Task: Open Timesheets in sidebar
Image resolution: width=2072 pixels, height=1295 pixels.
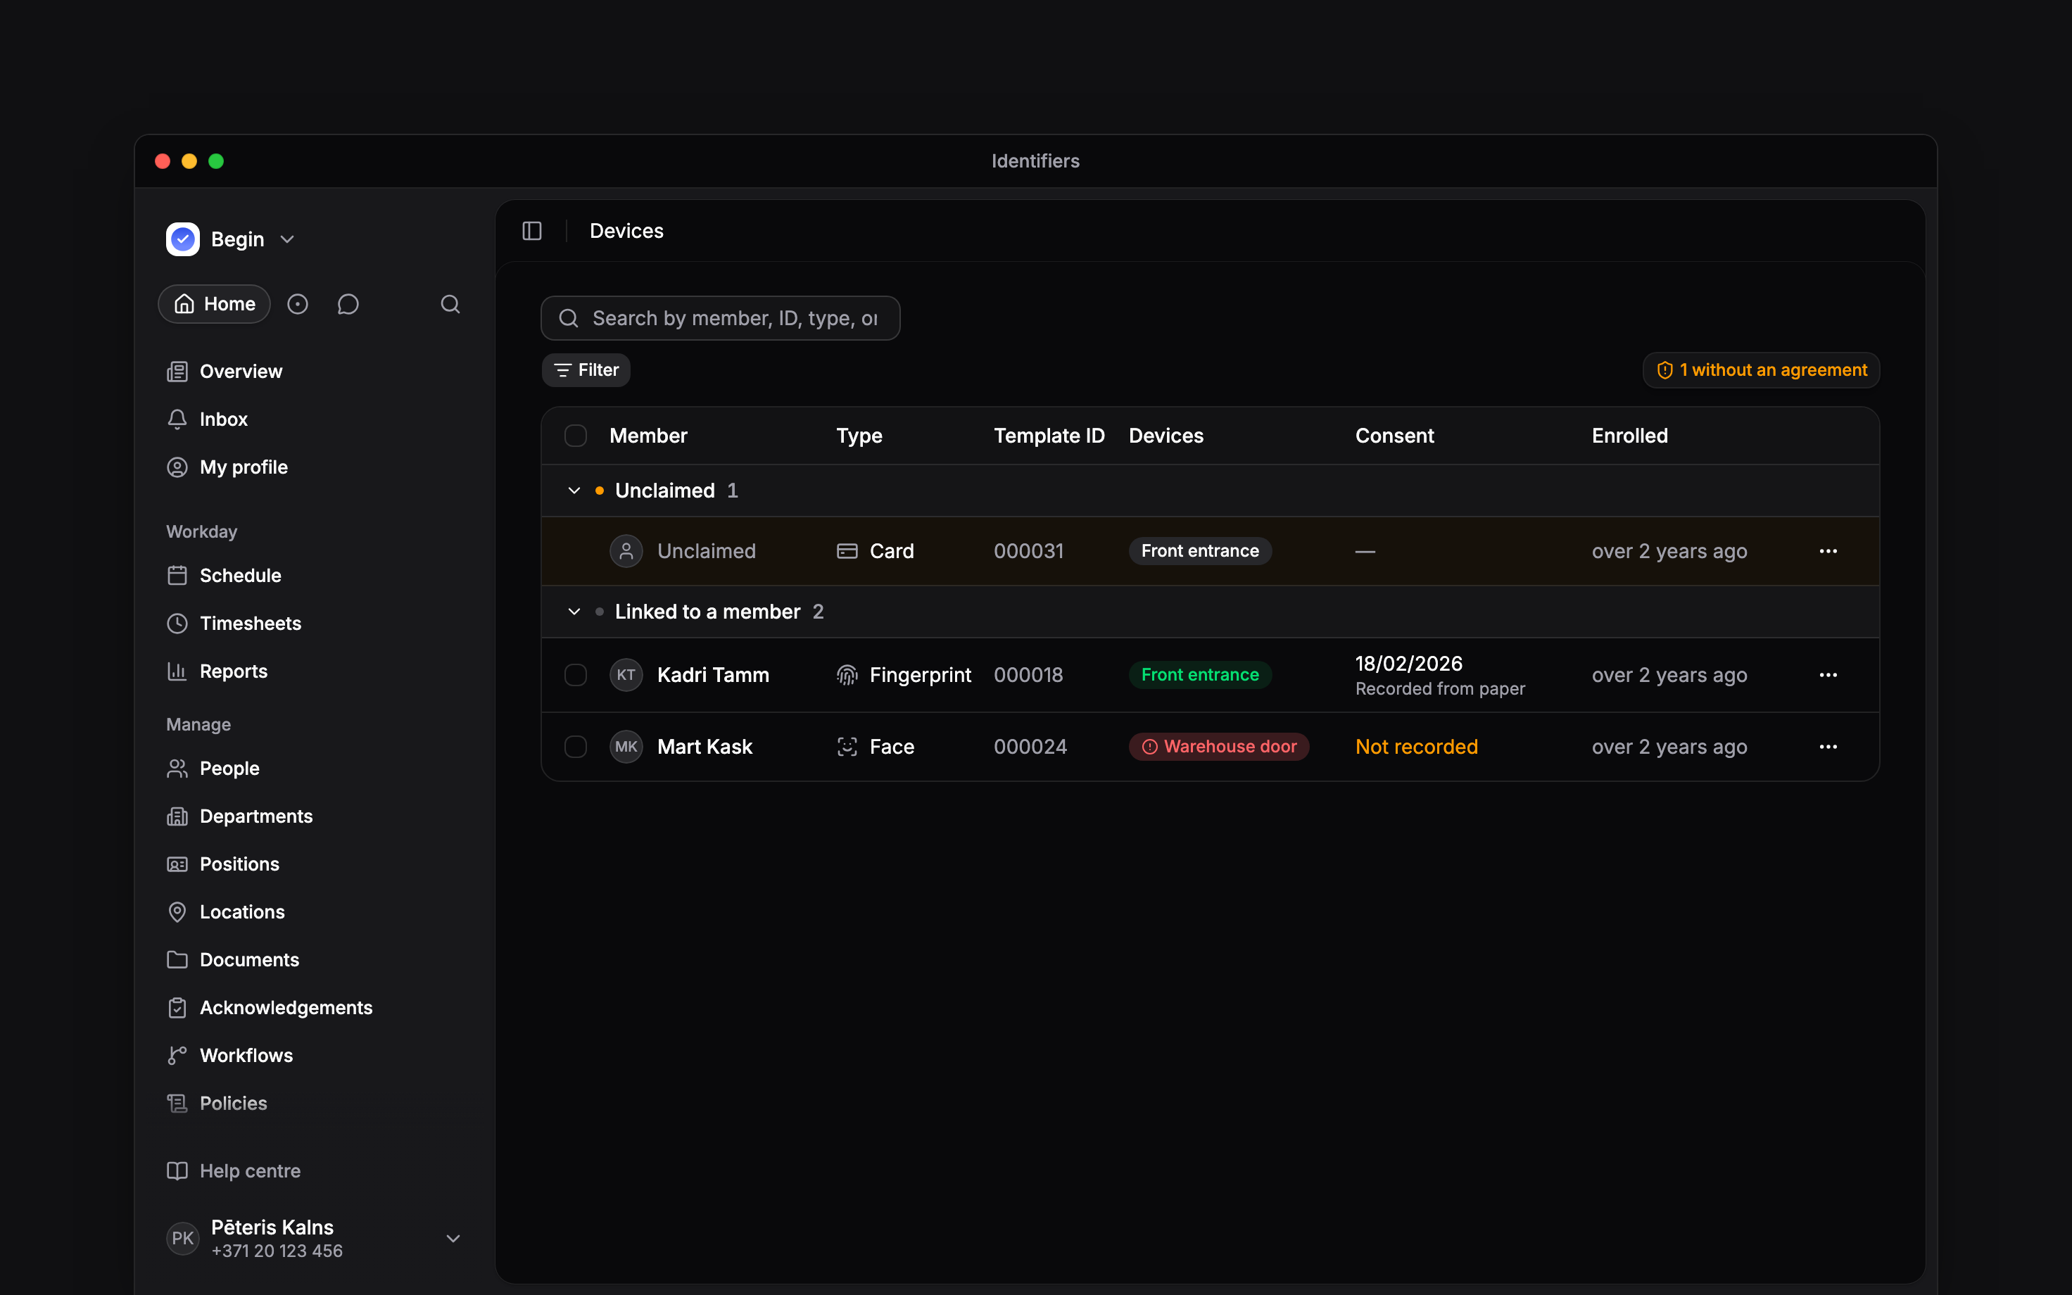Action: (x=234, y=624)
